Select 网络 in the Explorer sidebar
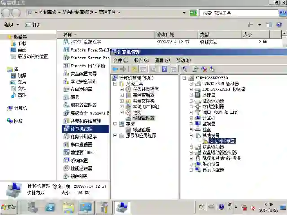287x215 pixels. pos(18,121)
